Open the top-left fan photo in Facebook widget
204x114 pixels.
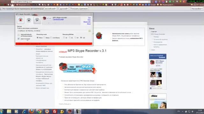pos(153,75)
